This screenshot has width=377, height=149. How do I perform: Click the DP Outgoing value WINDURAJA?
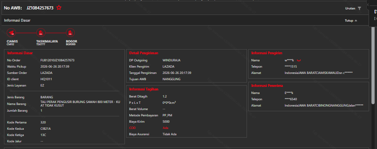(172, 60)
